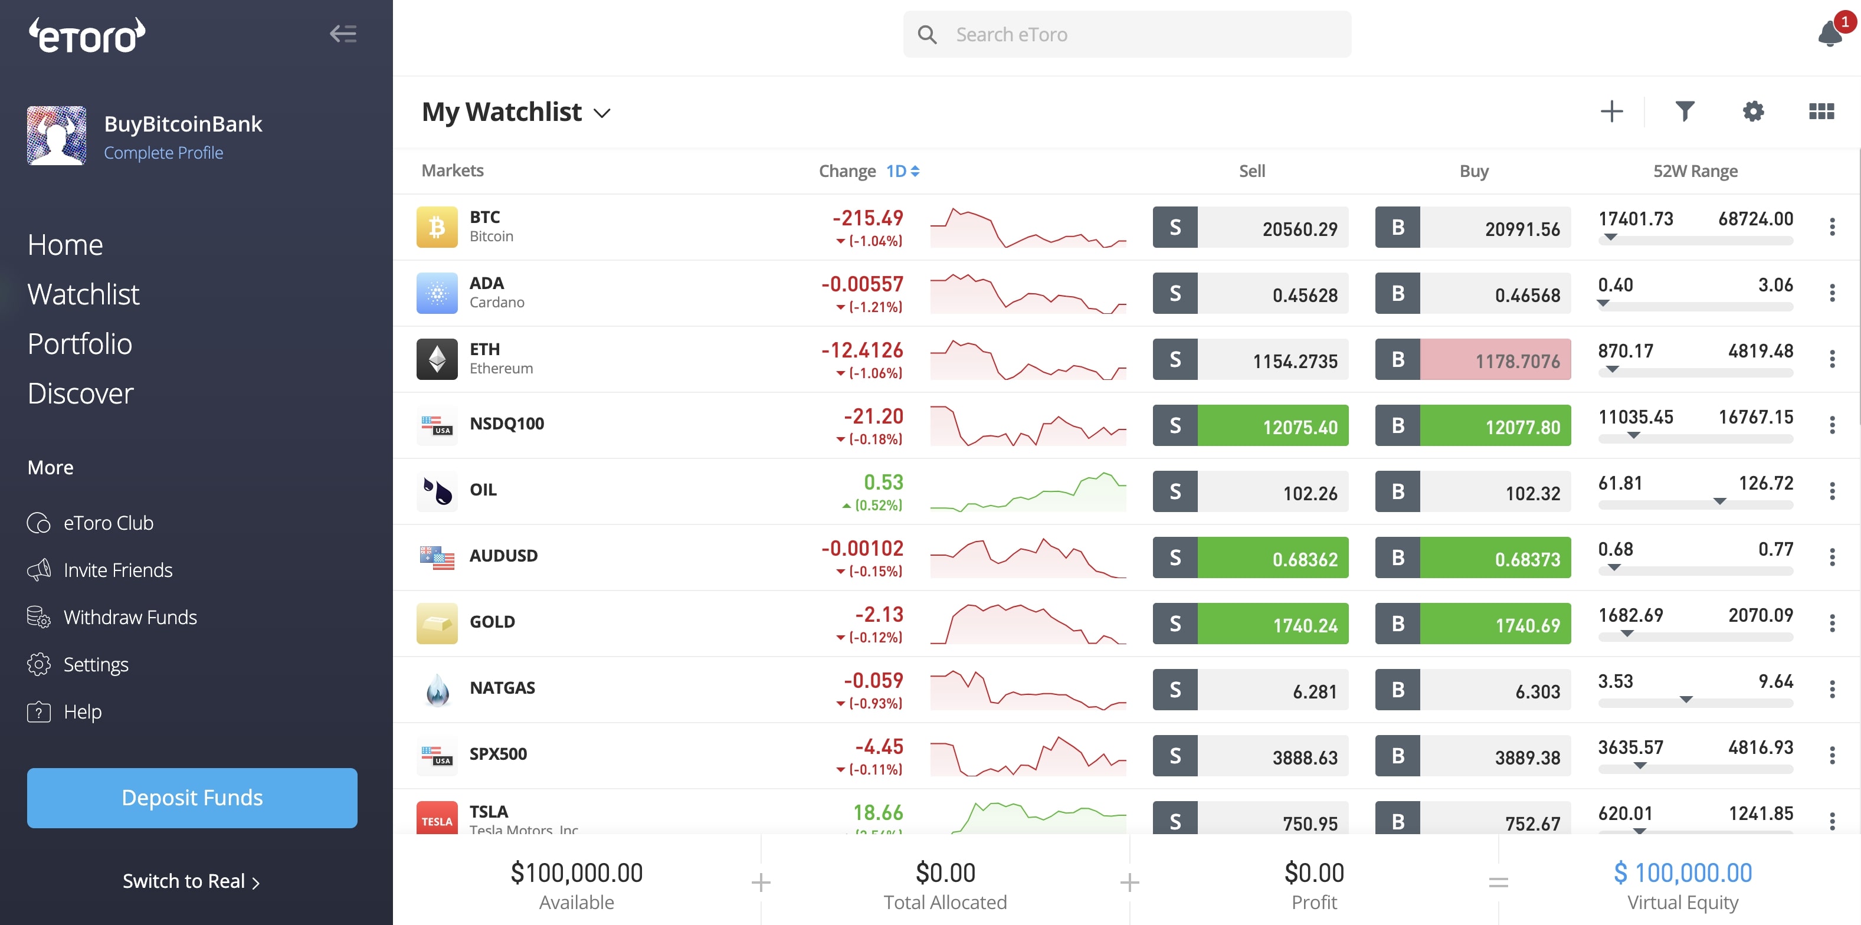1861x925 pixels.
Task: Click the Bitcoin BTC coin icon
Action: coord(437,227)
